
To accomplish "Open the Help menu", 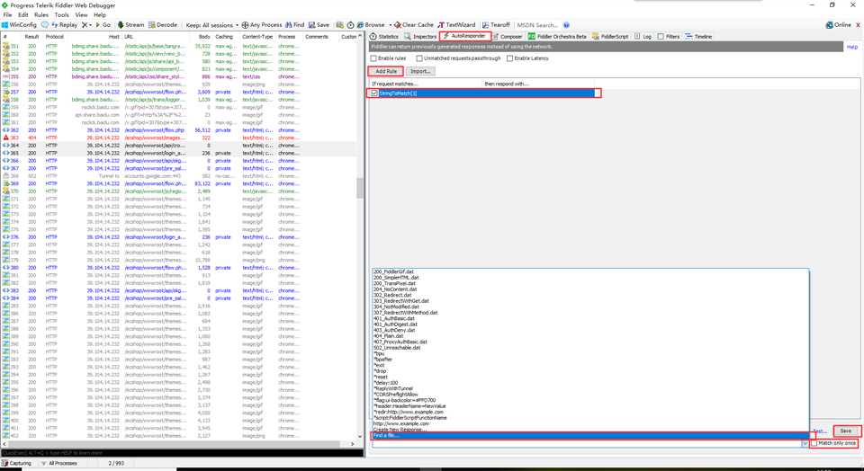I will point(100,15).
